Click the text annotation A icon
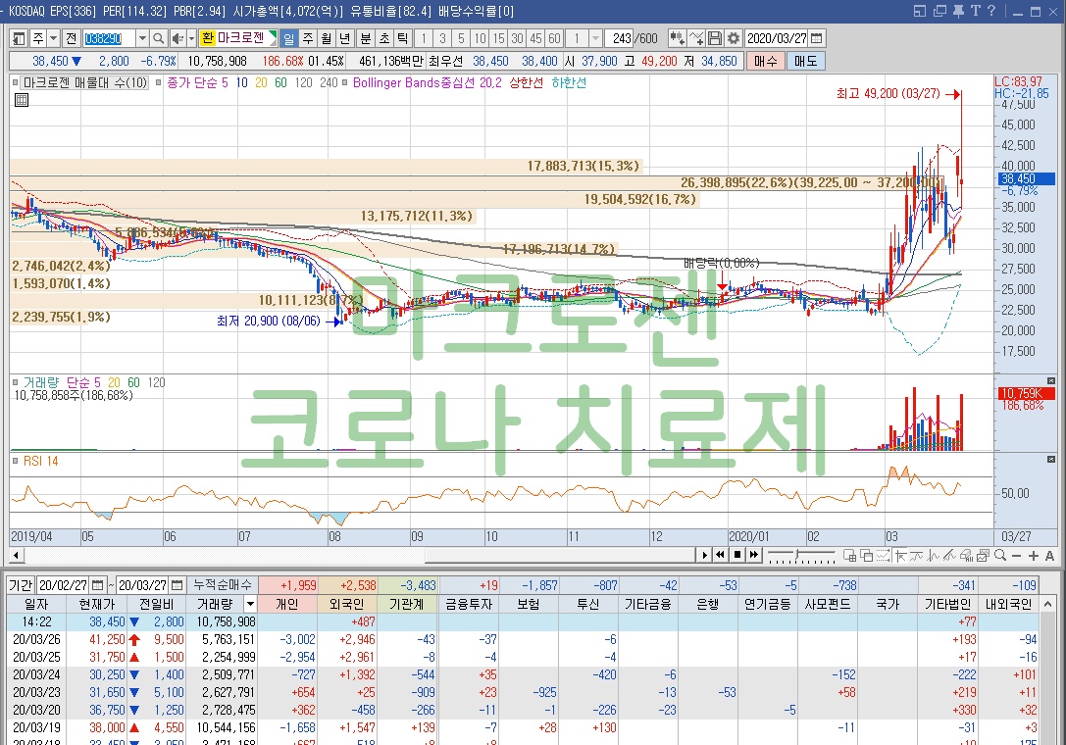 point(1049,556)
